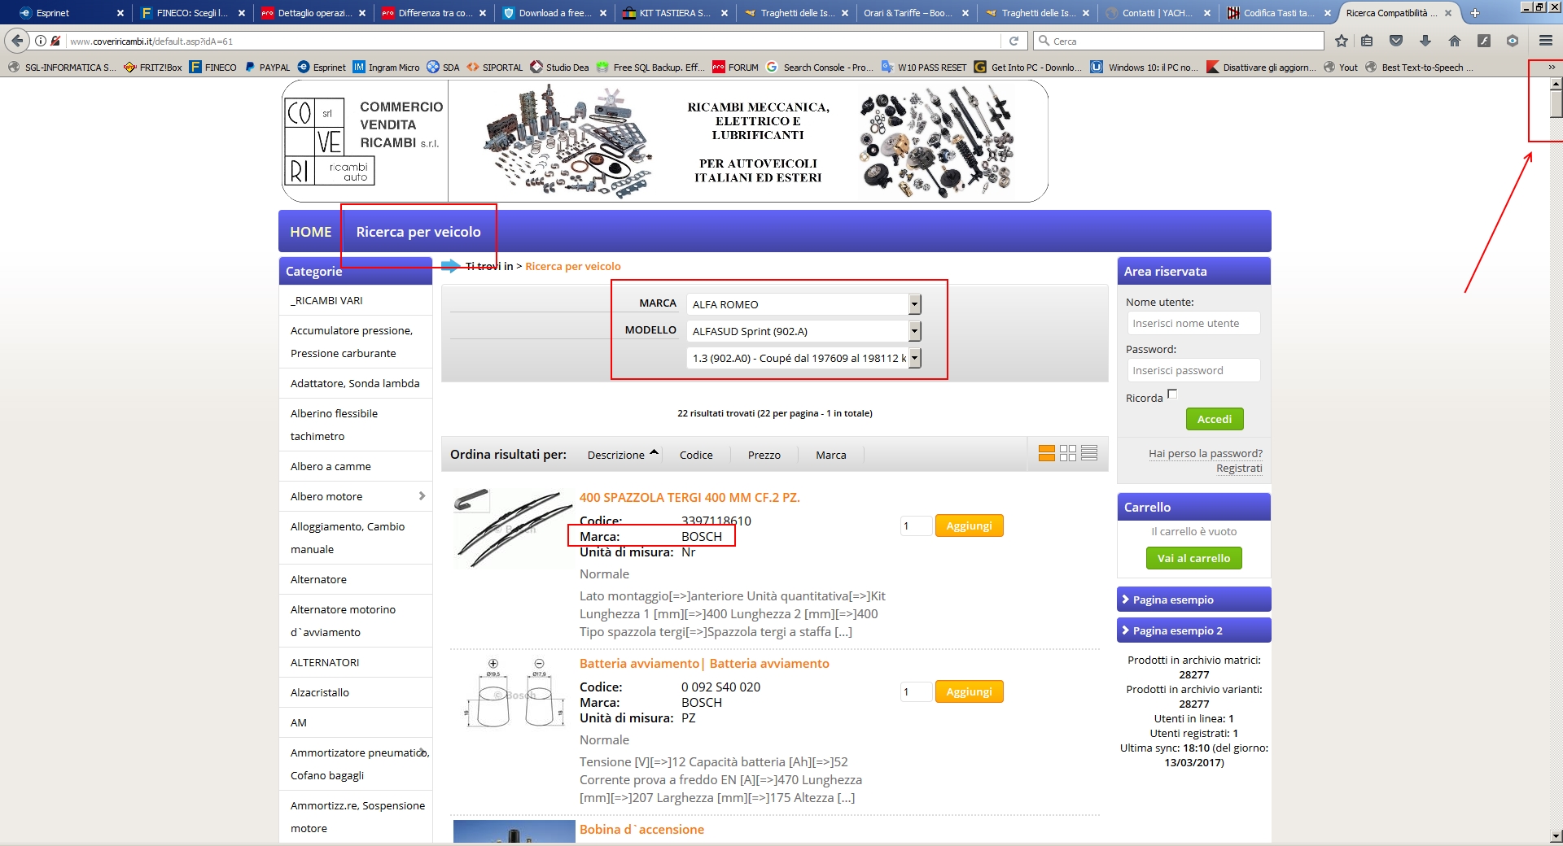Open the wiper blades product thumbnail
Viewport: 1563px width, 846px height.
pyautogui.click(x=513, y=529)
